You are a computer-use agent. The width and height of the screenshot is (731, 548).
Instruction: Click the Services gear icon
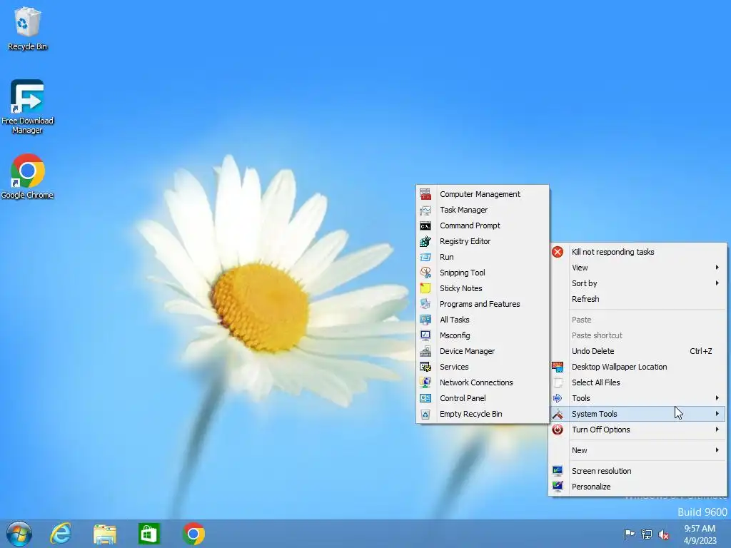(425, 367)
